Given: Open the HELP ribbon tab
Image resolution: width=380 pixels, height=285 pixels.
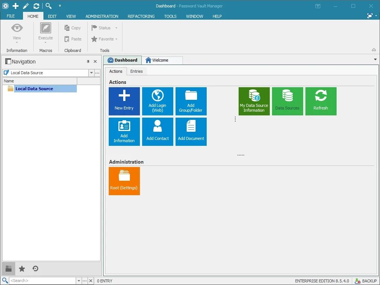Looking at the screenshot, I should [x=217, y=16].
